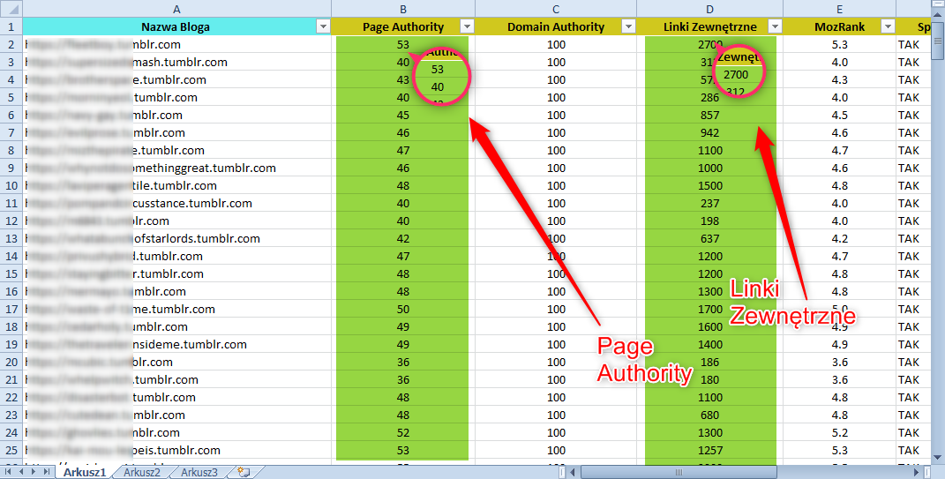Click the insert new worksheet icon
Screen dimensions: 945x479
tap(244, 472)
